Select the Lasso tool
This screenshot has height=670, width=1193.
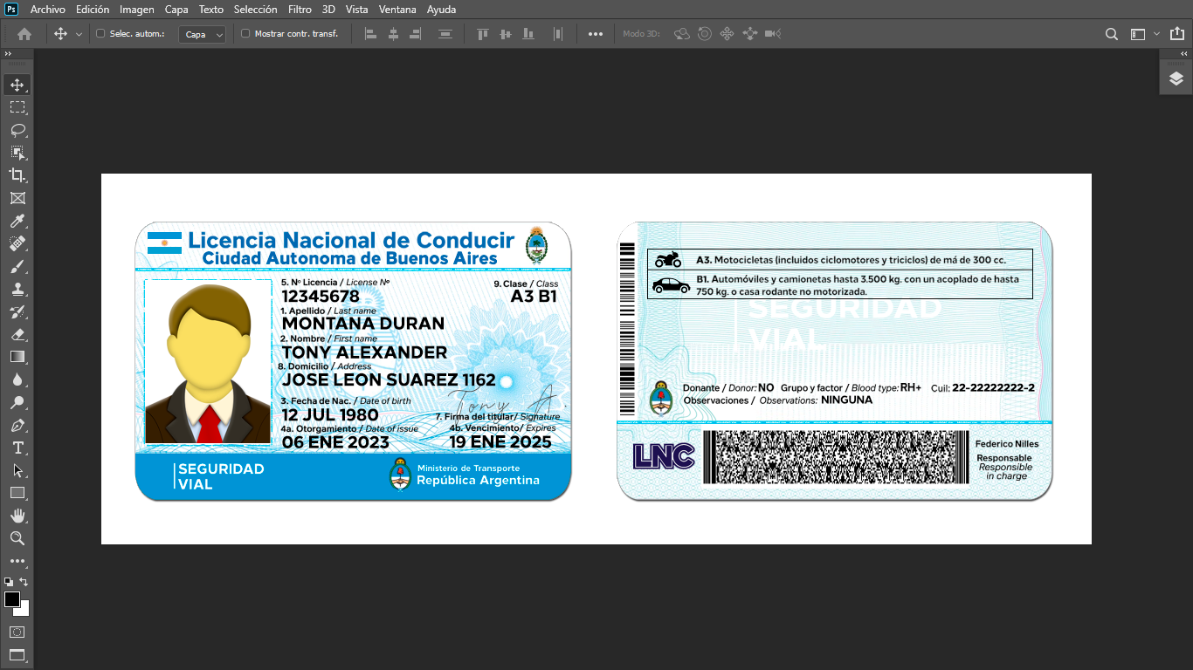tap(17, 130)
